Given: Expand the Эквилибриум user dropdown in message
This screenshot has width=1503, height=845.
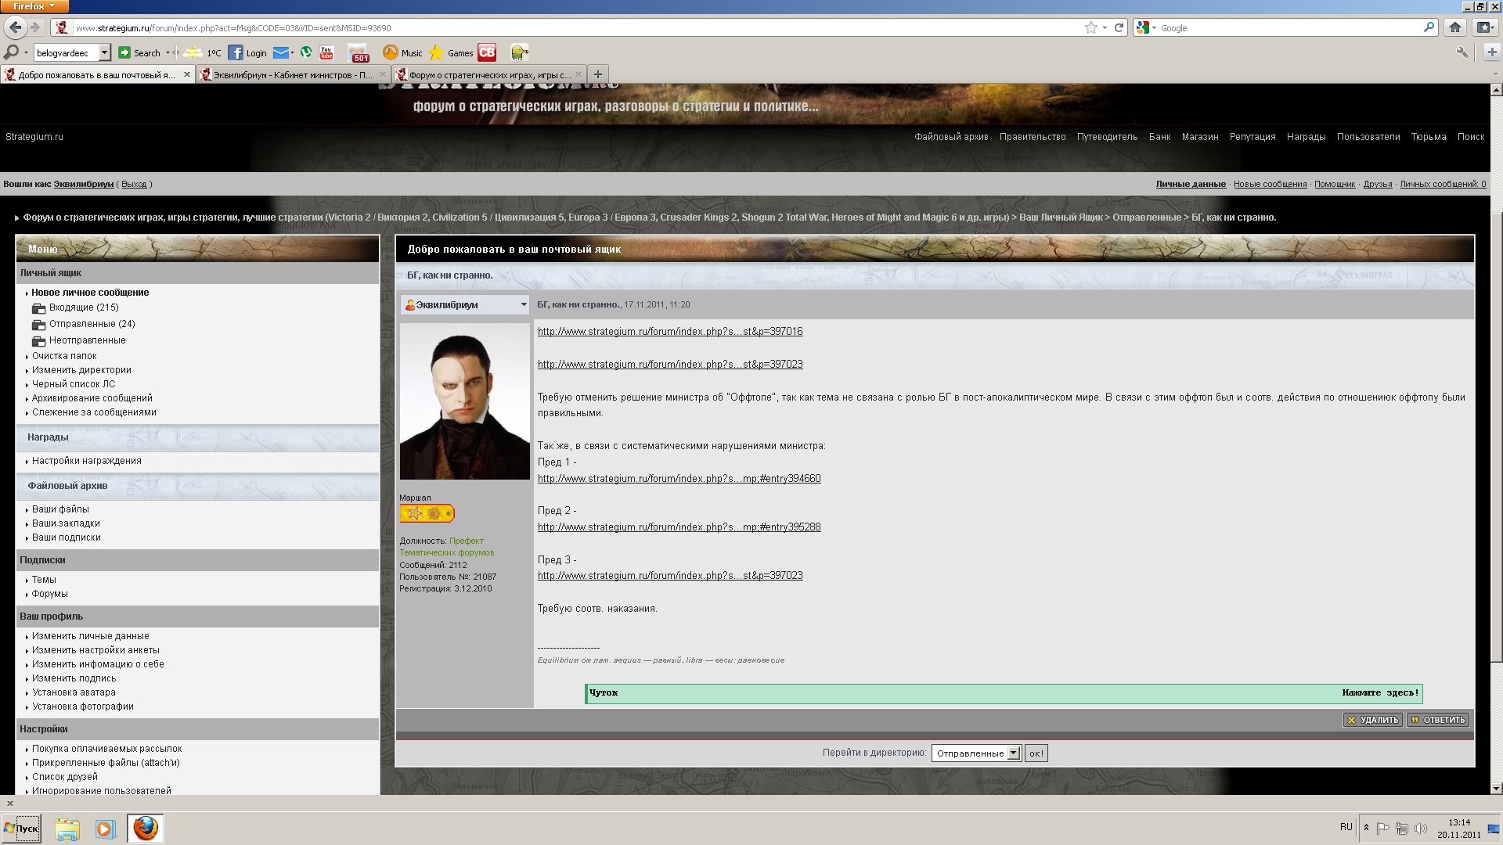Looking at the screenshot, I should point(524,304).
